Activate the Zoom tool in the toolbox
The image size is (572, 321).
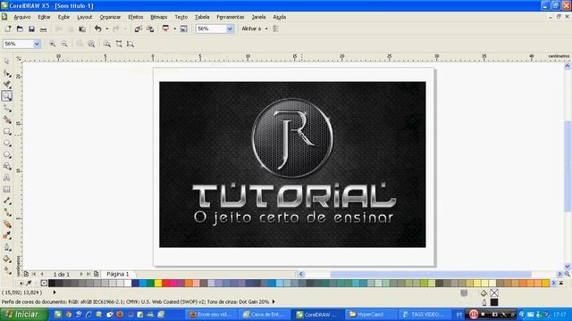[6, 96]
